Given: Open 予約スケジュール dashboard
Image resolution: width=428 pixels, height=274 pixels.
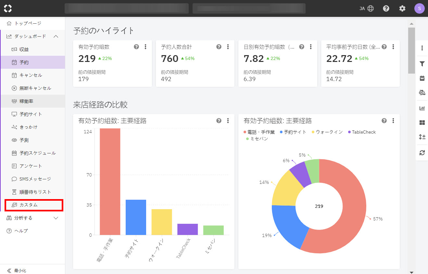Looking at the screenshot, I should pos(32,153).
